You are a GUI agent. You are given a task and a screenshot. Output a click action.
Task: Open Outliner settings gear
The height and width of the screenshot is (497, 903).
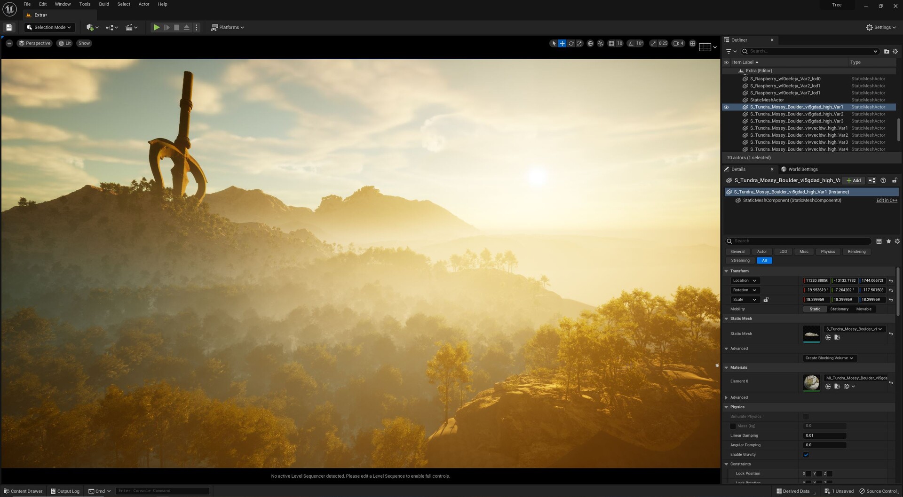click(895, 51)
